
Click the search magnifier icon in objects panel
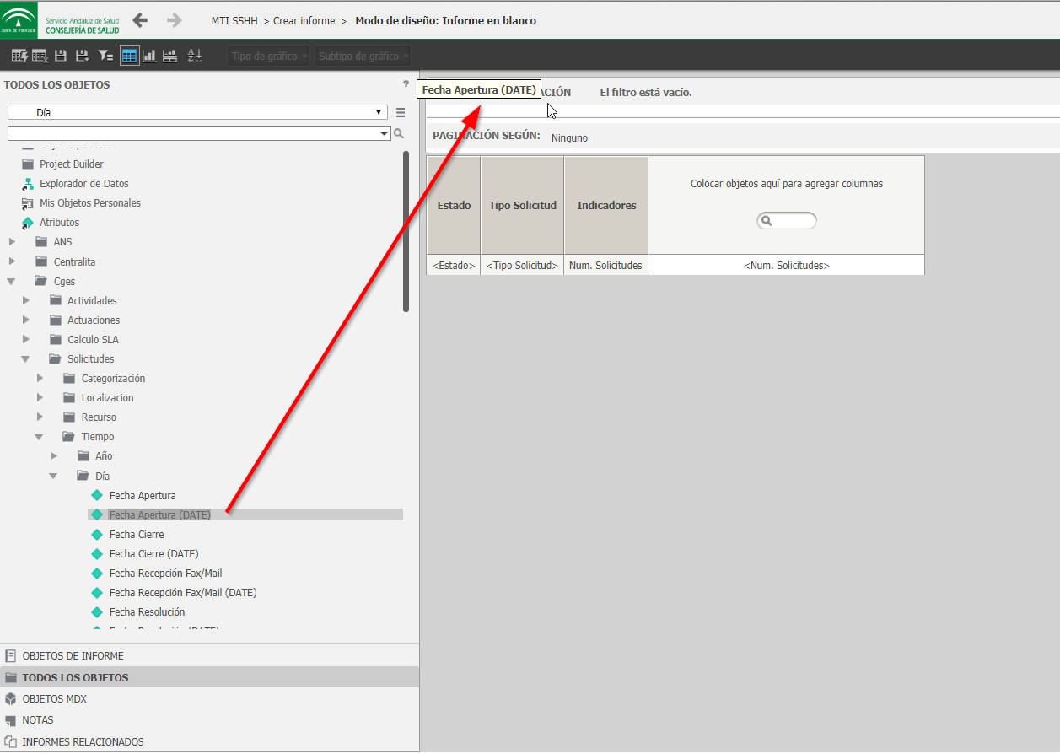click(399, 133)
